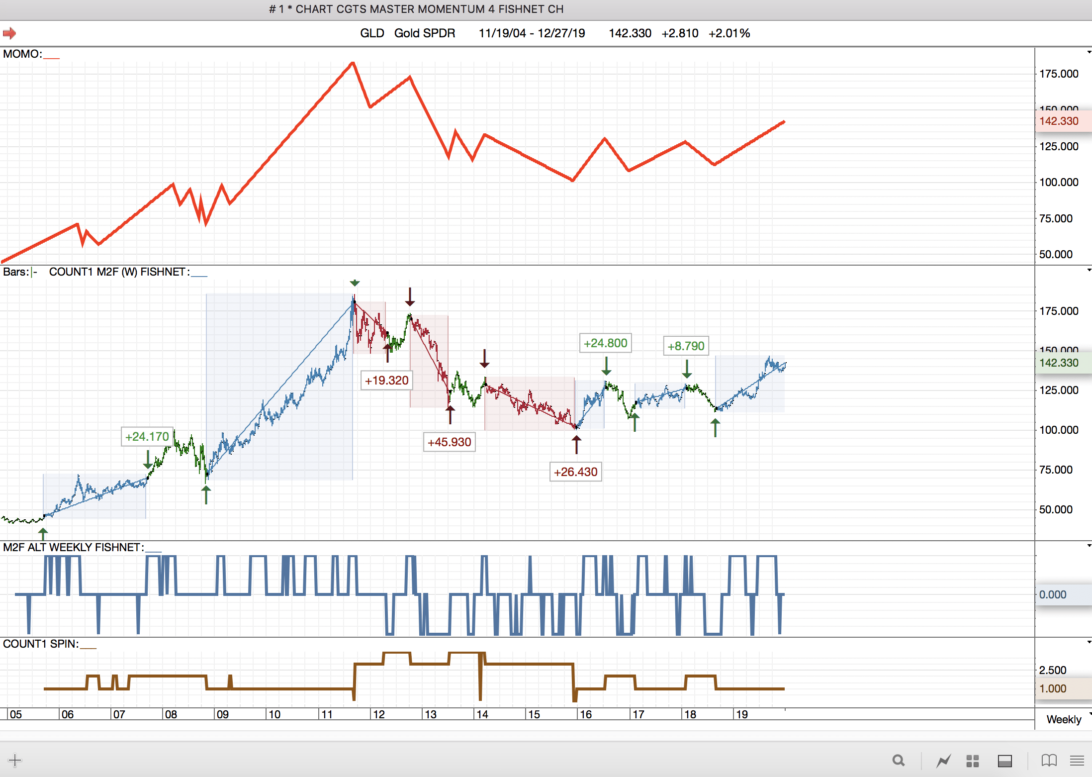Viewport: 1092px width, 777px height.
Task: Click the MOMO indicator label
Action: tap(22, 54)
